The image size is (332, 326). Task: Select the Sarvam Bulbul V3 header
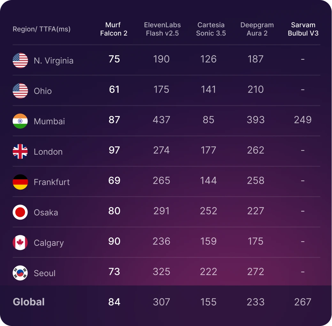click(303, 29)
